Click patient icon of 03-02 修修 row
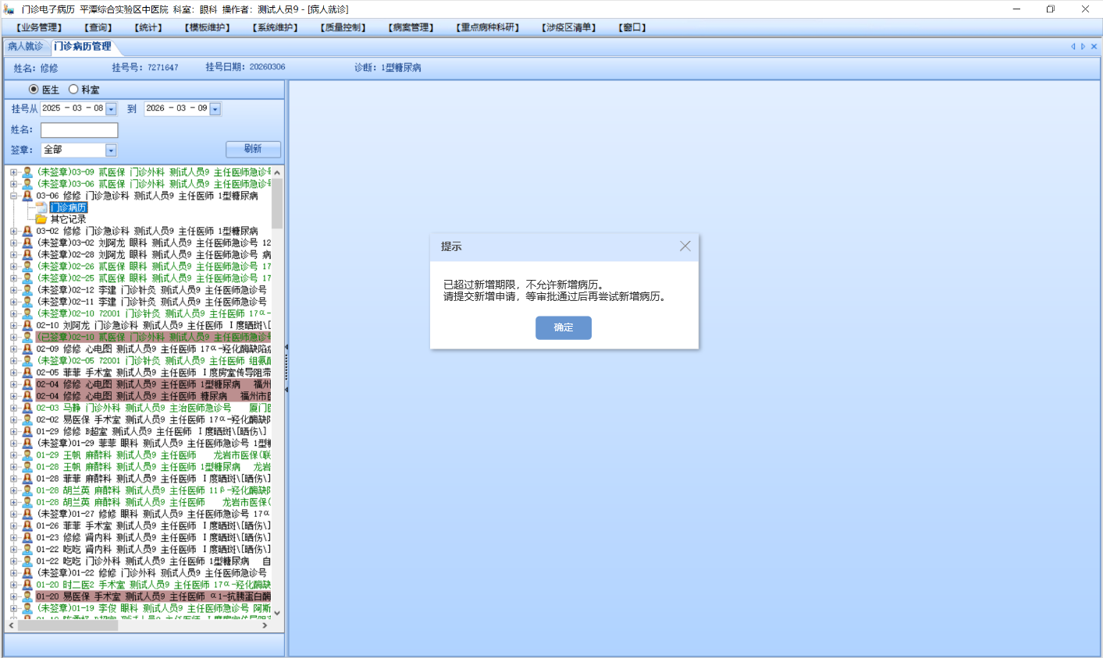The image size is (1103, 658). 27,231
